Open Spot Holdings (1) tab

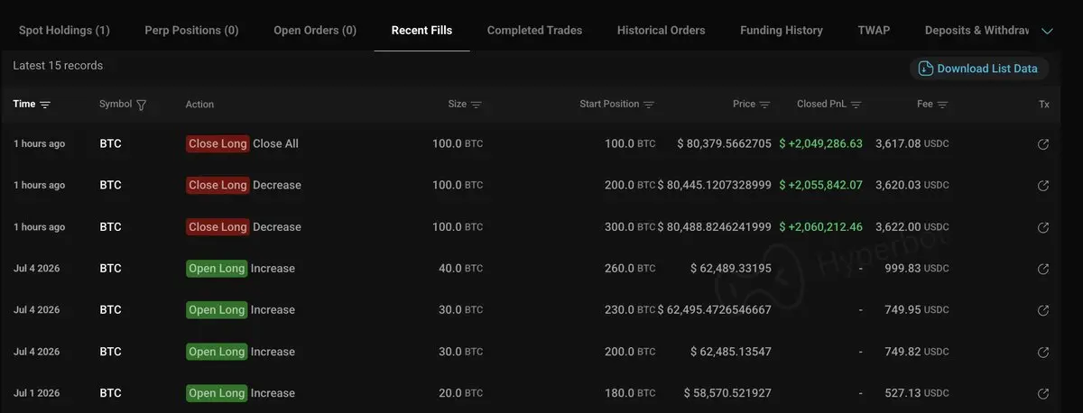click(64, 30)
